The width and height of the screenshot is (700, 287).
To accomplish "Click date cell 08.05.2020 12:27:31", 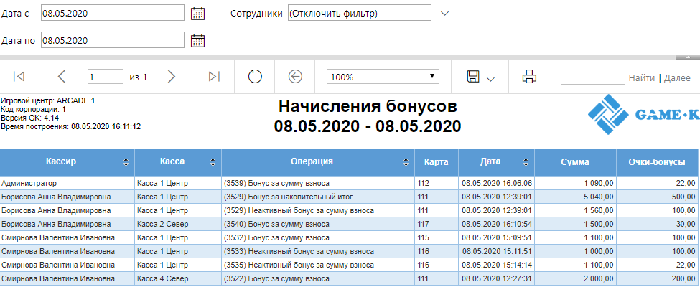I will tap(496, 278).
